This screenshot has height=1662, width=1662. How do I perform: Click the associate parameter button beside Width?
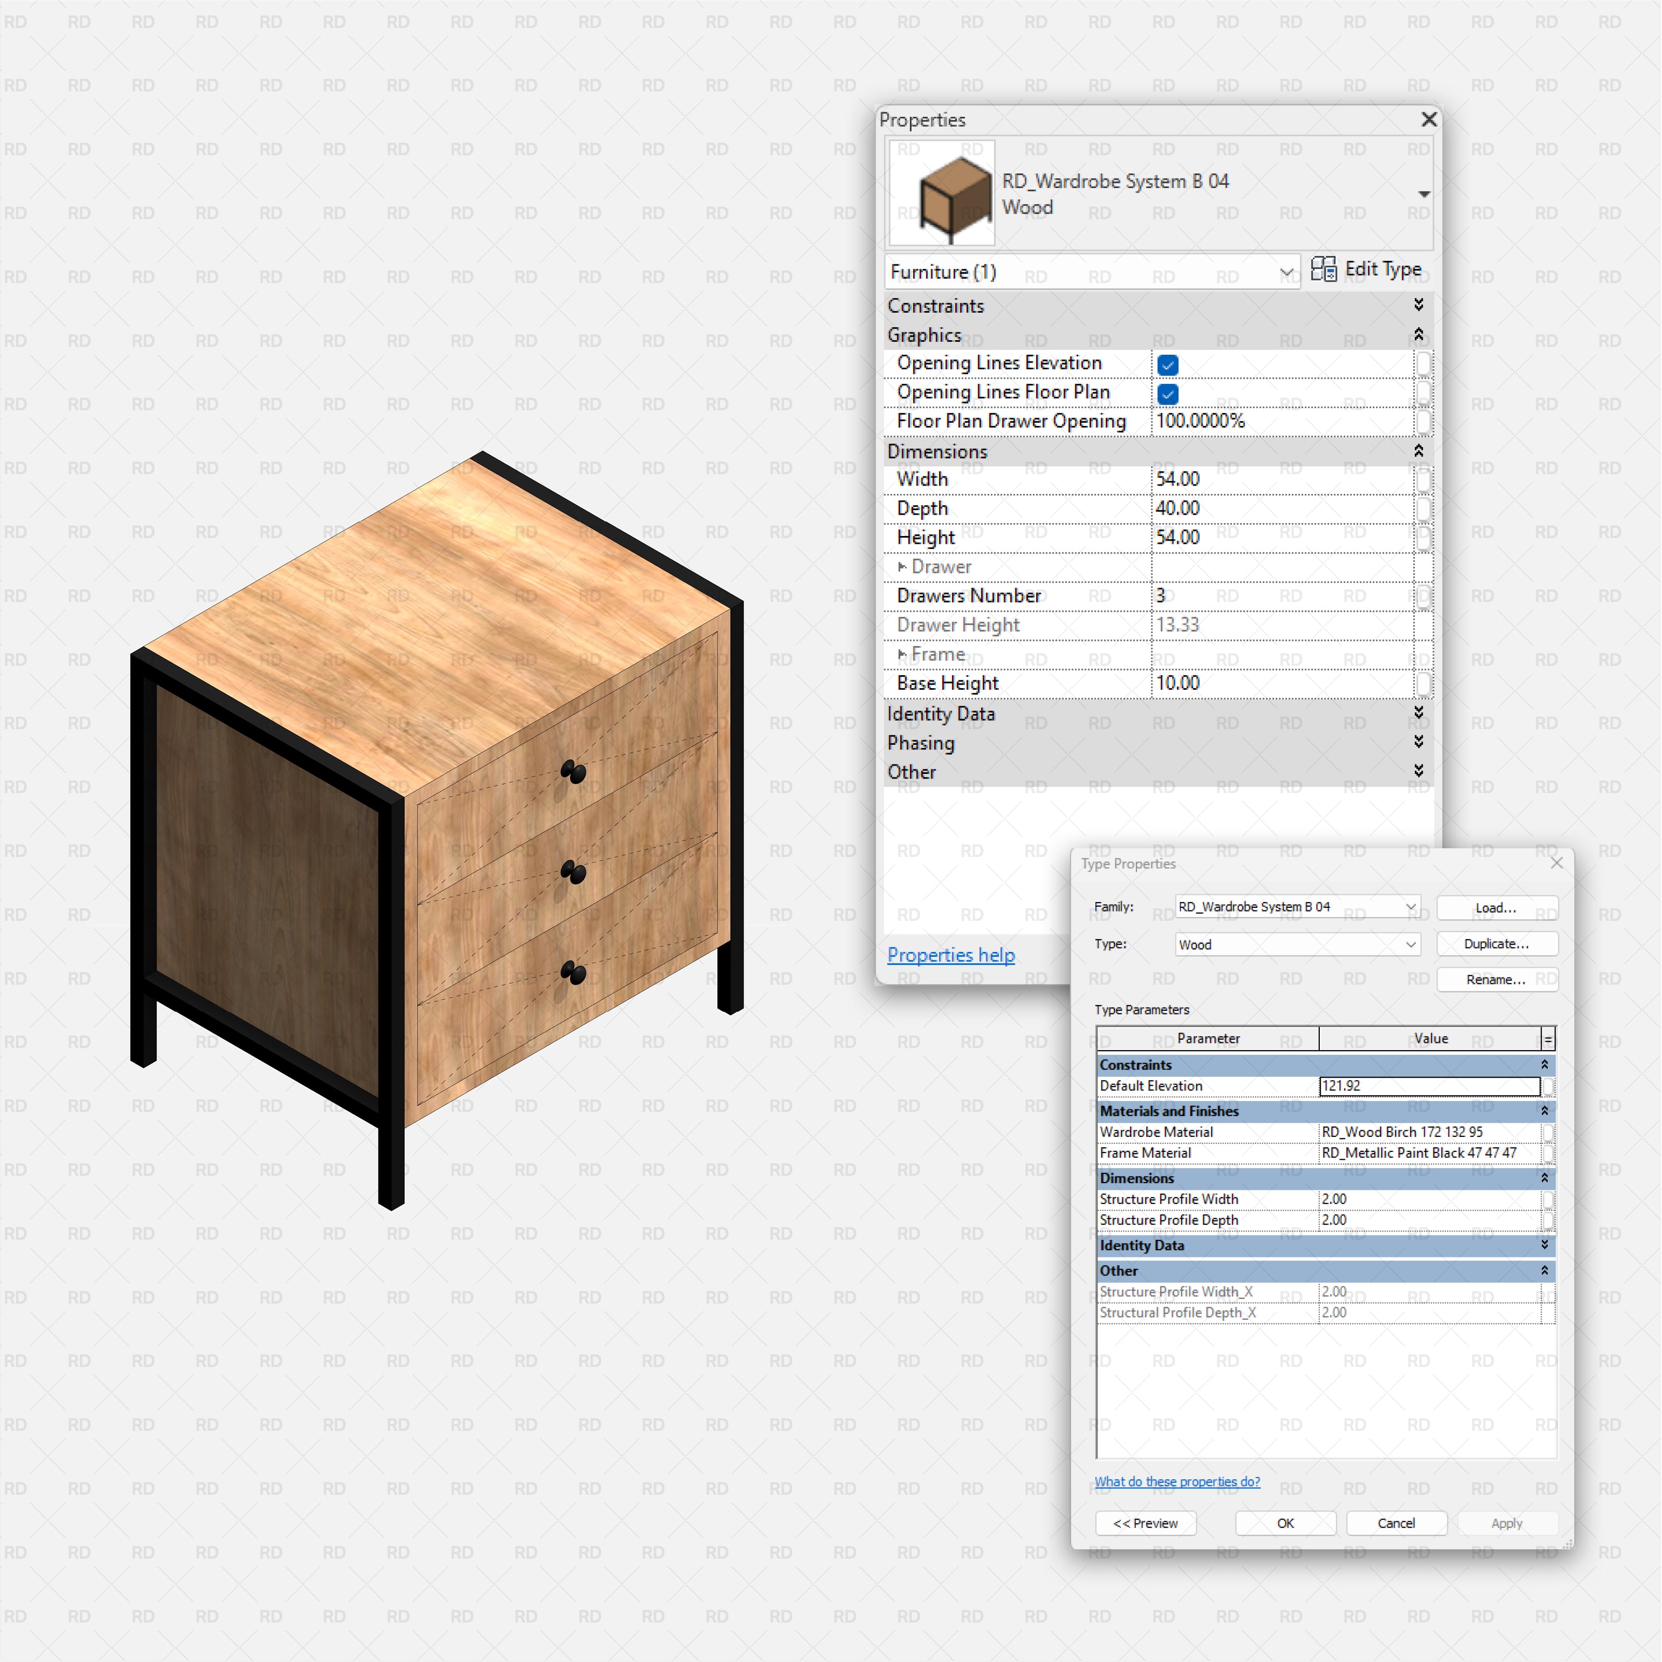1424,479
